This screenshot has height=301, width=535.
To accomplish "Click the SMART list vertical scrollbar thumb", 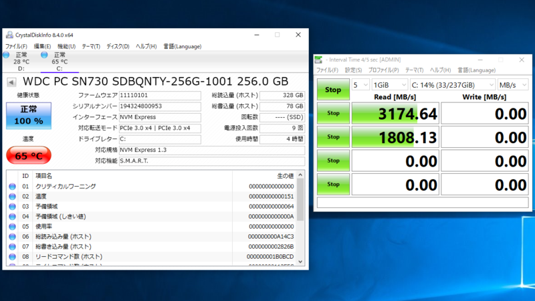I will point(300,199).
